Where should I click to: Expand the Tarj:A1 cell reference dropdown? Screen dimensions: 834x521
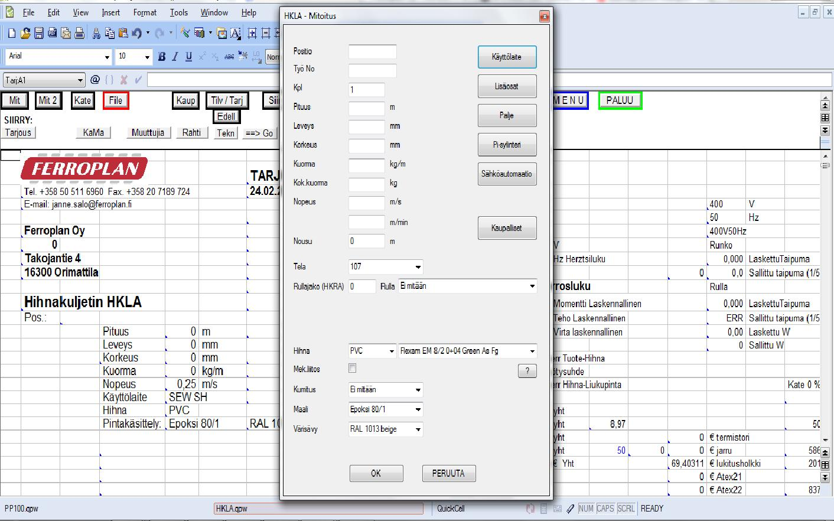[x=80, y=80]
